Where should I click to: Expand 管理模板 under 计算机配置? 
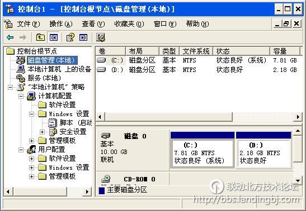click(31, 141)
